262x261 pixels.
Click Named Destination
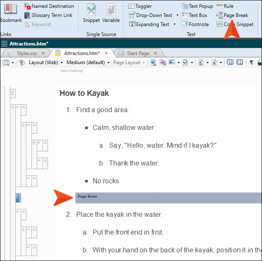tap(49, 6)
